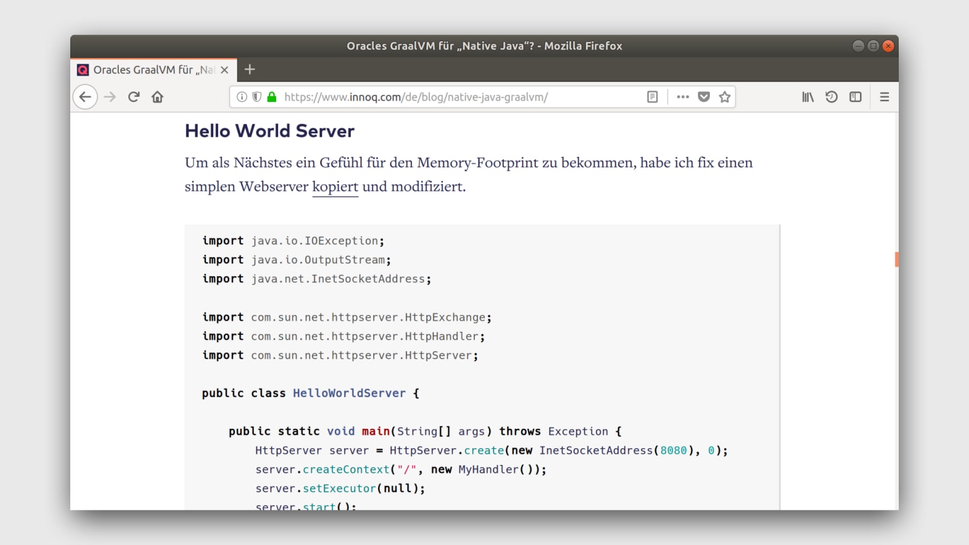Open a new tab with plus button

pos(250,70)
